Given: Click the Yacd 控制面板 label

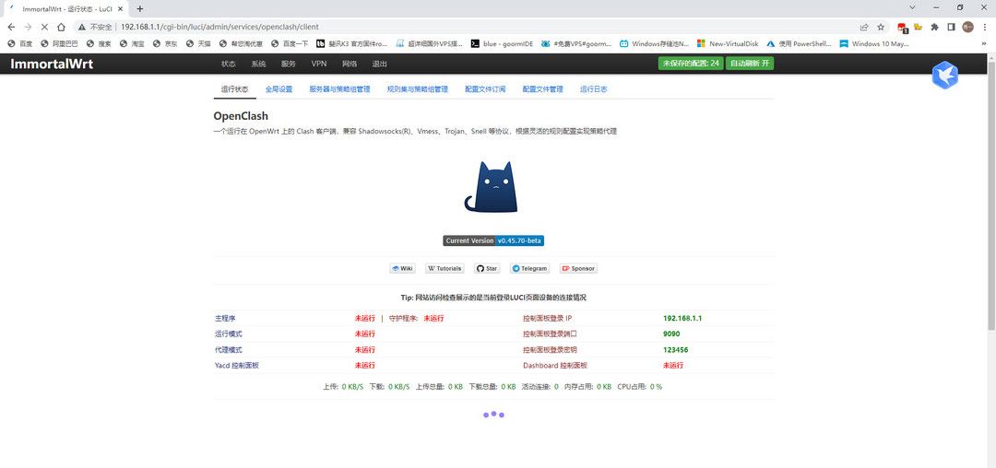Looking at the screenshot, I should coord(237,366).
